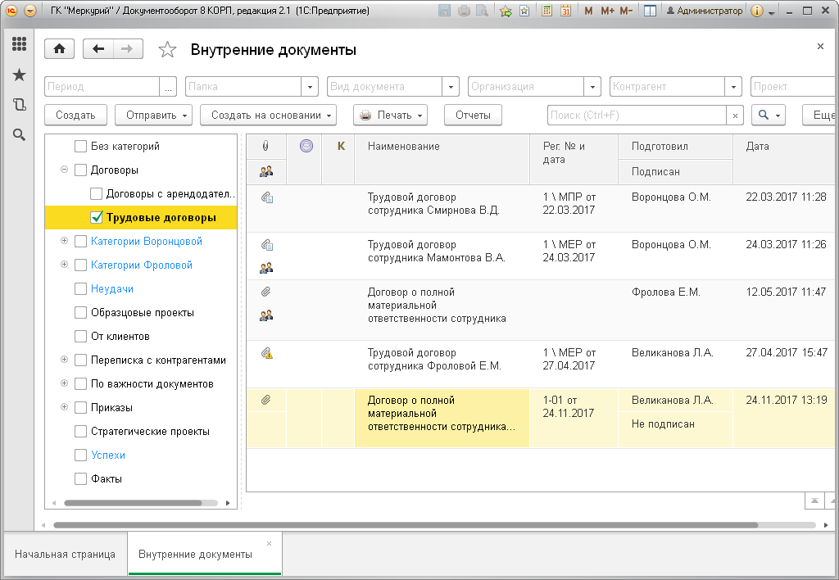Open the Организация dropdown arrow

tap(592, 87)
